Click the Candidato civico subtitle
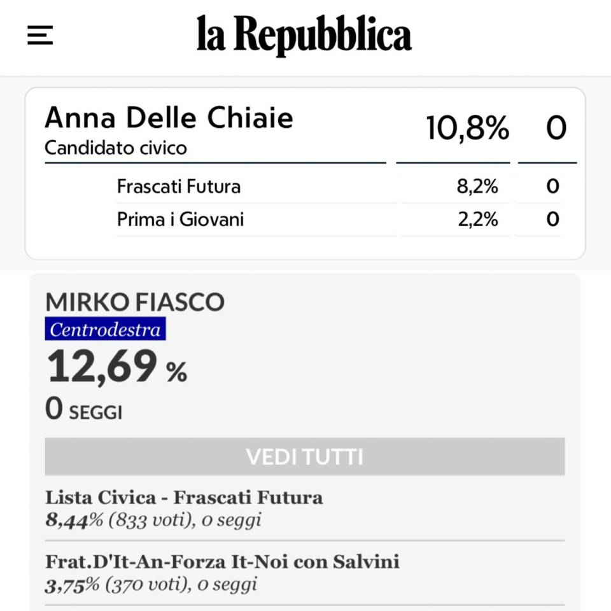Image resolution: width=611 pixels, height=611 pixels. 116,148
